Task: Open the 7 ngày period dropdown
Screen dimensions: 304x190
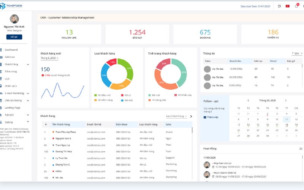Action: click(297, 54)
